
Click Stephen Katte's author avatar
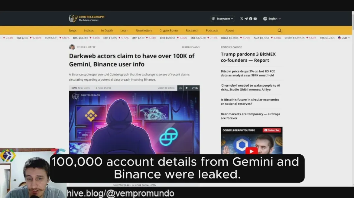[72, 47]
